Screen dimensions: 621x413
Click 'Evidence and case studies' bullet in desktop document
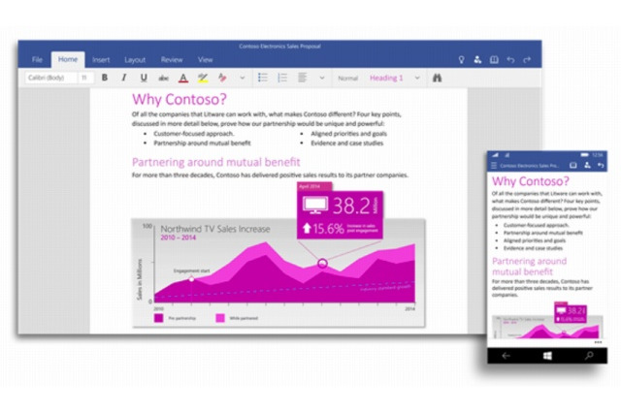click(x=347, y=143)
